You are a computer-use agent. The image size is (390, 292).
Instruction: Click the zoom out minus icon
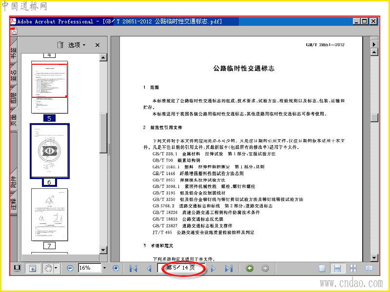tap(70, 268)
